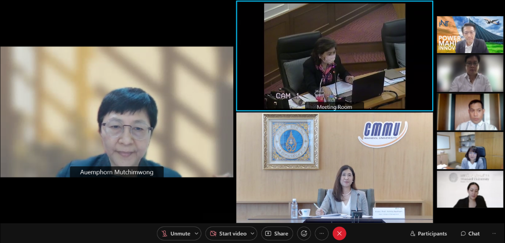Open the emoji reactions button
This screenshot has width=505, height=243.
point(304,233)
